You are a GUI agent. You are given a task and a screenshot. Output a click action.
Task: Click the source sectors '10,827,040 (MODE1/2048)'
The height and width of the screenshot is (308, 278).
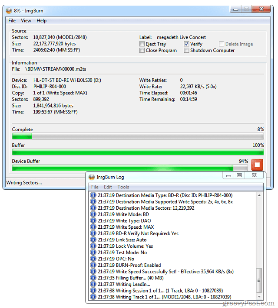60,37
